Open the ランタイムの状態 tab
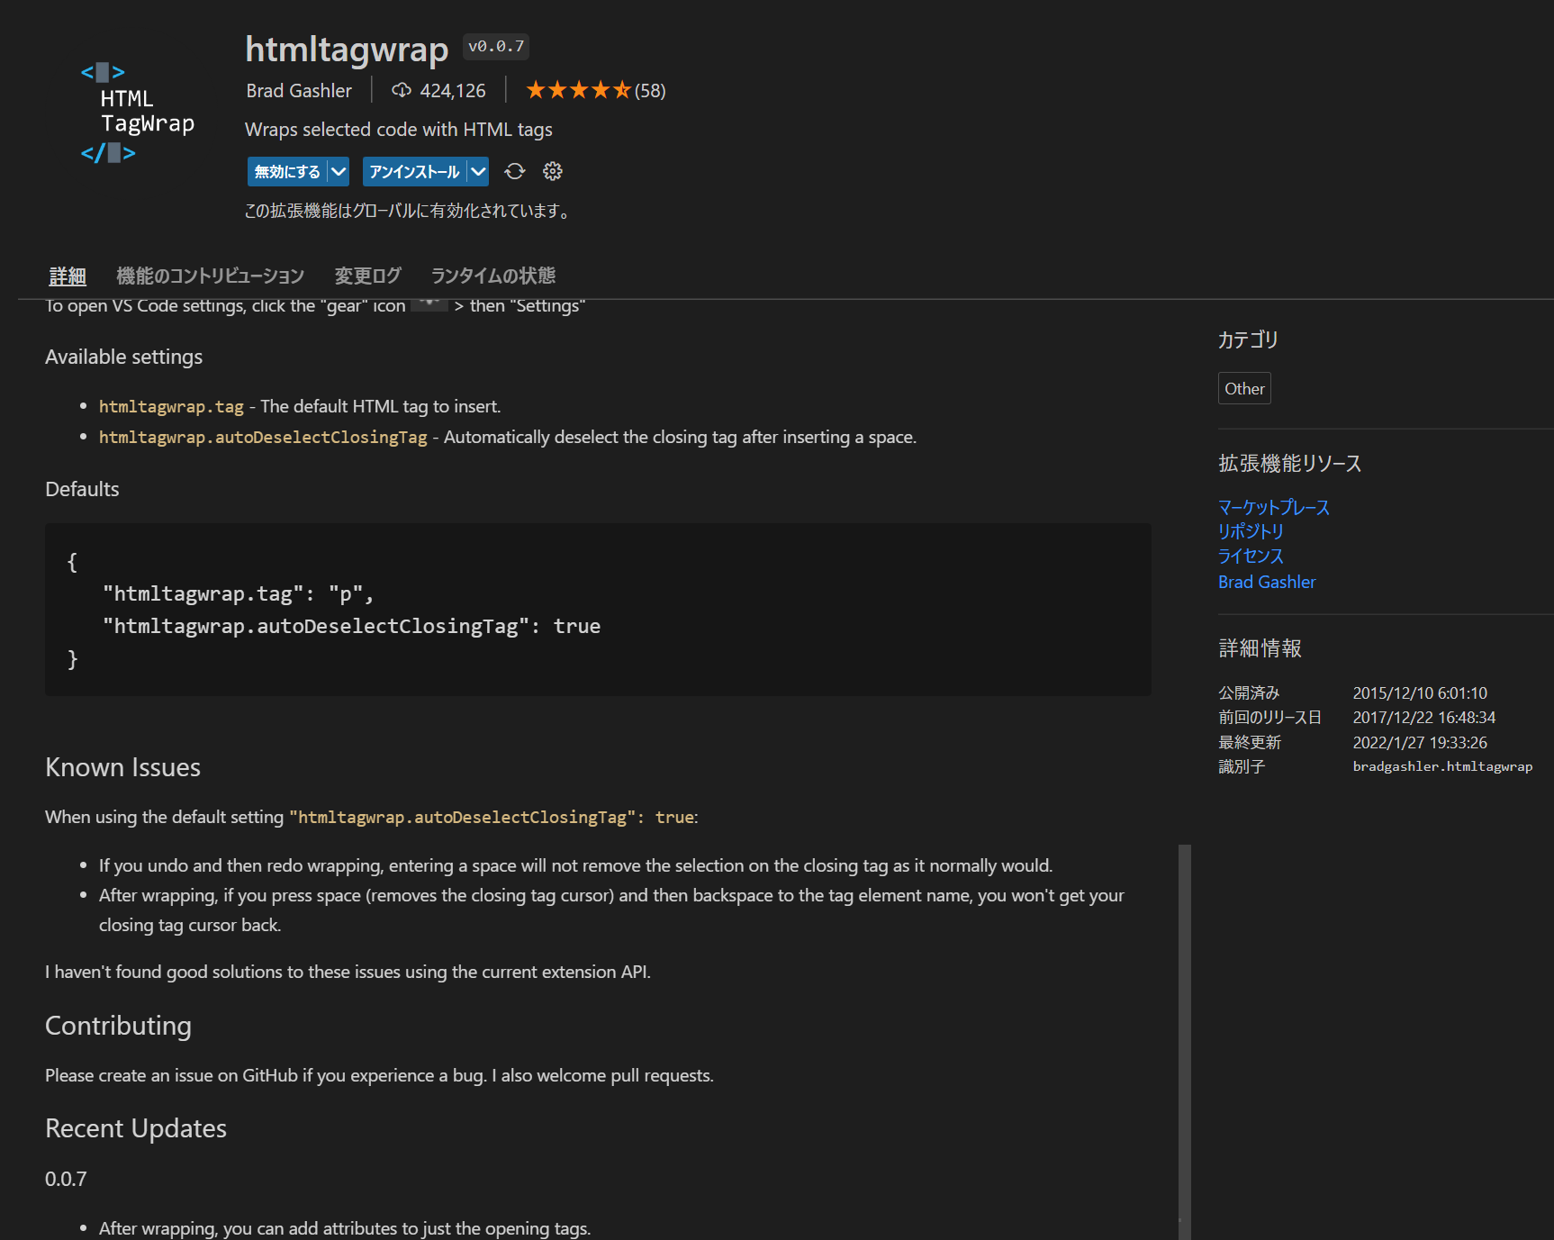Image resolution: width=1554 pixels, height=1240 pixels. tap(492, 276)
